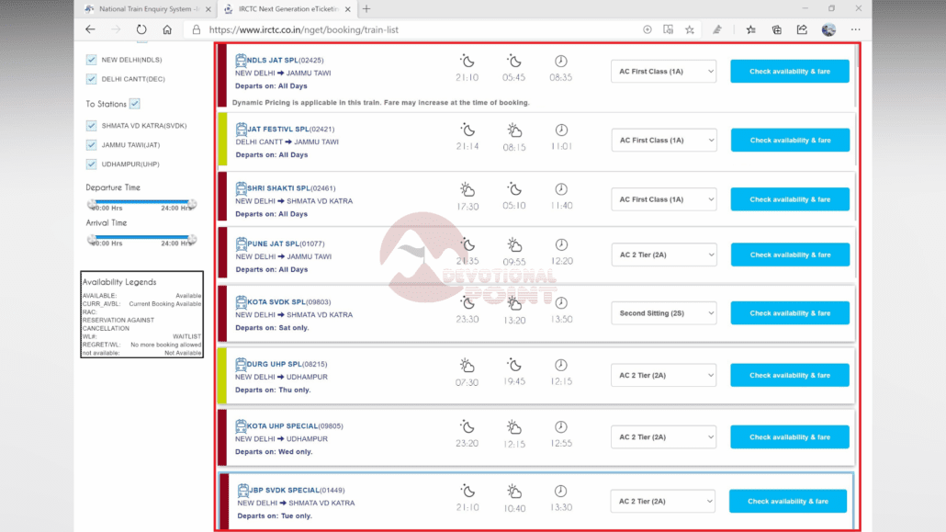Screen dimensions: 946x532
Task: Check availability & fare for JBP SVDK SPECIAL
Action: [x=788, y=501]
